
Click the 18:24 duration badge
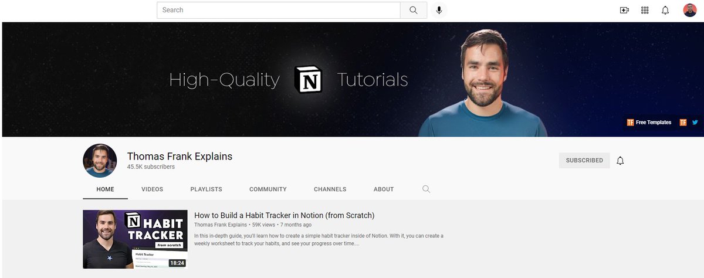click(177, 263)
